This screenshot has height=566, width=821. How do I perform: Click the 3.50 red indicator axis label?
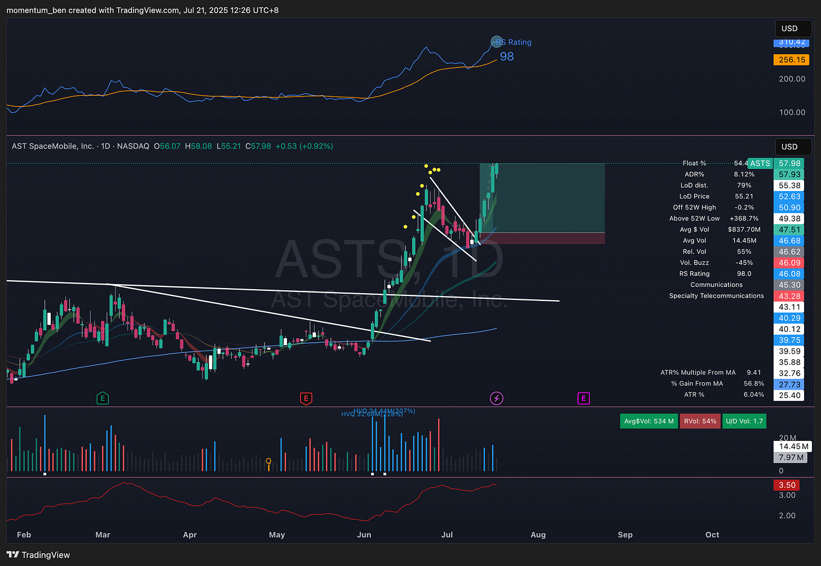(787, 485)
